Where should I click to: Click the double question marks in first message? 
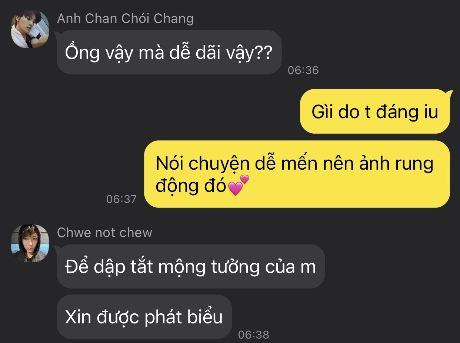pyautogui.click(x=263, y=53)
